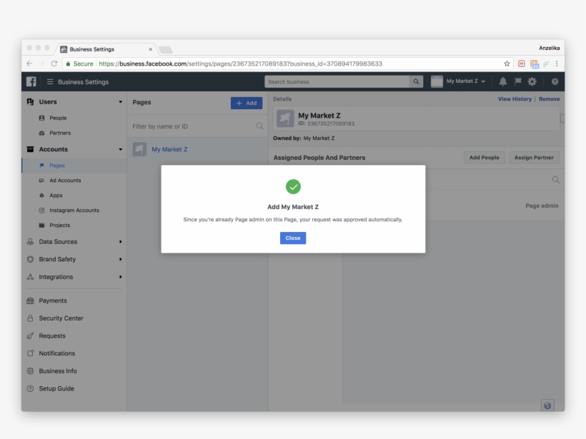Click the Anzelika profile name in Chrome
The image size is (586, 439).
tap(549, 48)
